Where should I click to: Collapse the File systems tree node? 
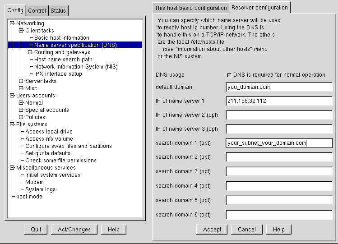[x=12, y=124]
